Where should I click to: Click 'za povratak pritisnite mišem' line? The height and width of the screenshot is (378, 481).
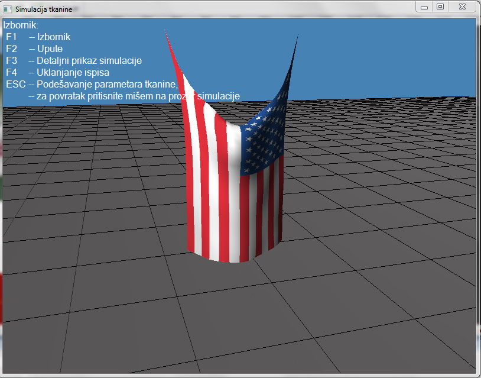(134, 96)
